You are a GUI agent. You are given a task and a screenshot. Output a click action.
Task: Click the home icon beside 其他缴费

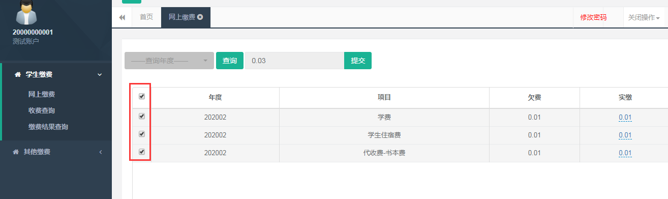coord(15,152)
